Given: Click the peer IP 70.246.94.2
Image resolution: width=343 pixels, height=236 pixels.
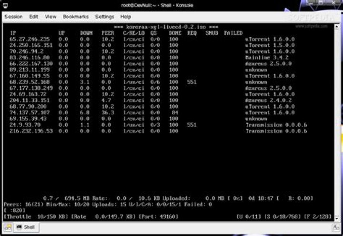Looking at the screenshot, I should 27,51.
